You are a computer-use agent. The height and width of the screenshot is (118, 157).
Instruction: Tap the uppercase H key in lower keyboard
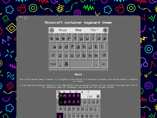83,109
